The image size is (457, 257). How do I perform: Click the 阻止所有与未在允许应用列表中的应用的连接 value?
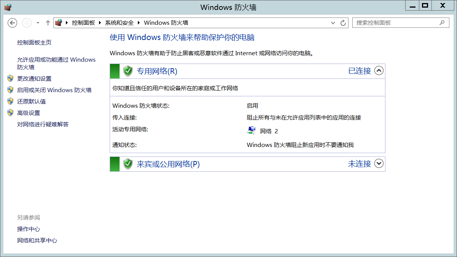(304, 118)
